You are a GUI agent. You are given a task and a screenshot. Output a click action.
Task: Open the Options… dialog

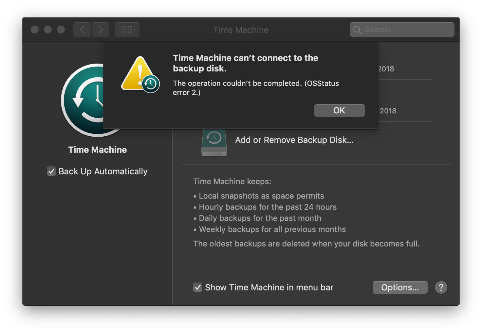click(400, 287)
